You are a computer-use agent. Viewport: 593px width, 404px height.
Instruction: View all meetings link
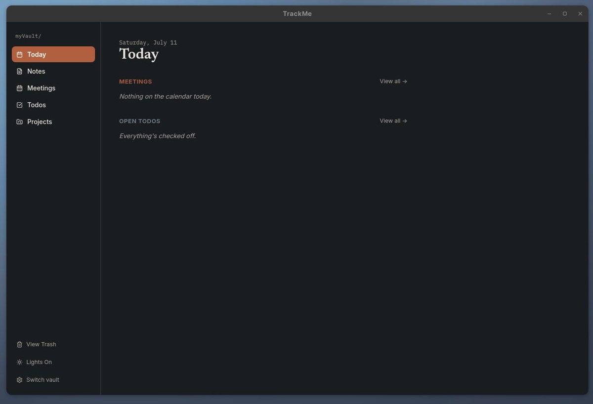coord(393,81)
